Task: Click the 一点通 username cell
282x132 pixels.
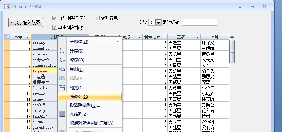Action: (45, 77)
